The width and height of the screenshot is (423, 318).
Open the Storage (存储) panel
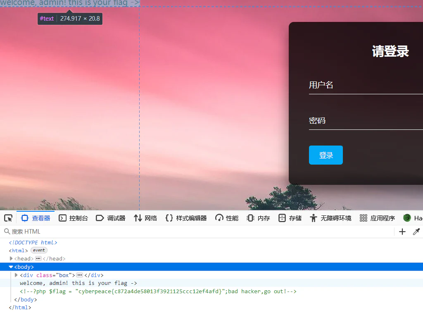point(290,218)
